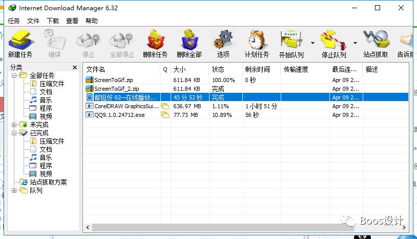
Task: Collapse the 已完成 tree node
Action: pos(14,133)
